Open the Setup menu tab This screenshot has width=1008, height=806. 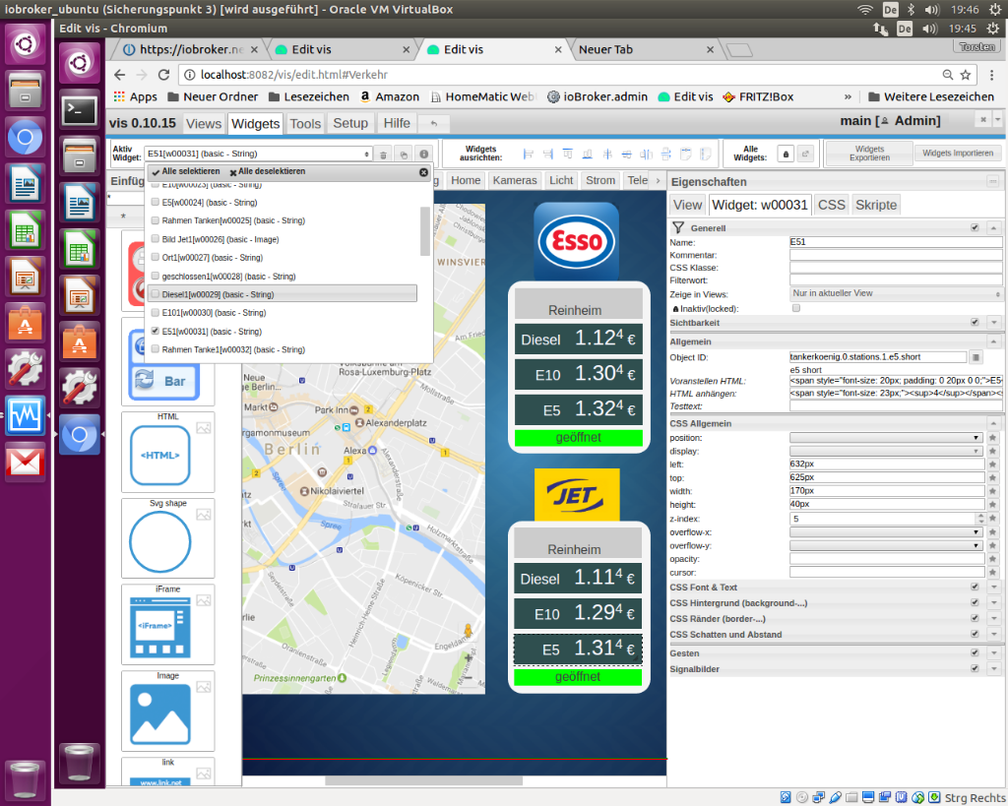(350, 123)
